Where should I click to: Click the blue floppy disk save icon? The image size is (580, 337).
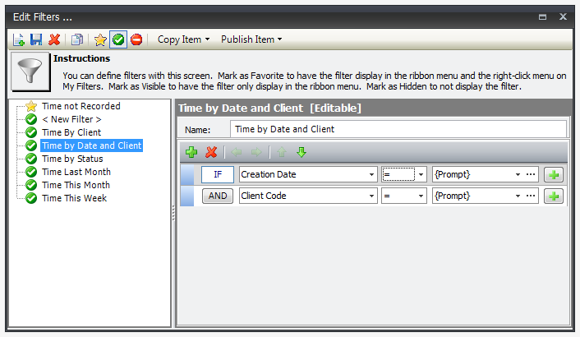click(x=36, y=39)
